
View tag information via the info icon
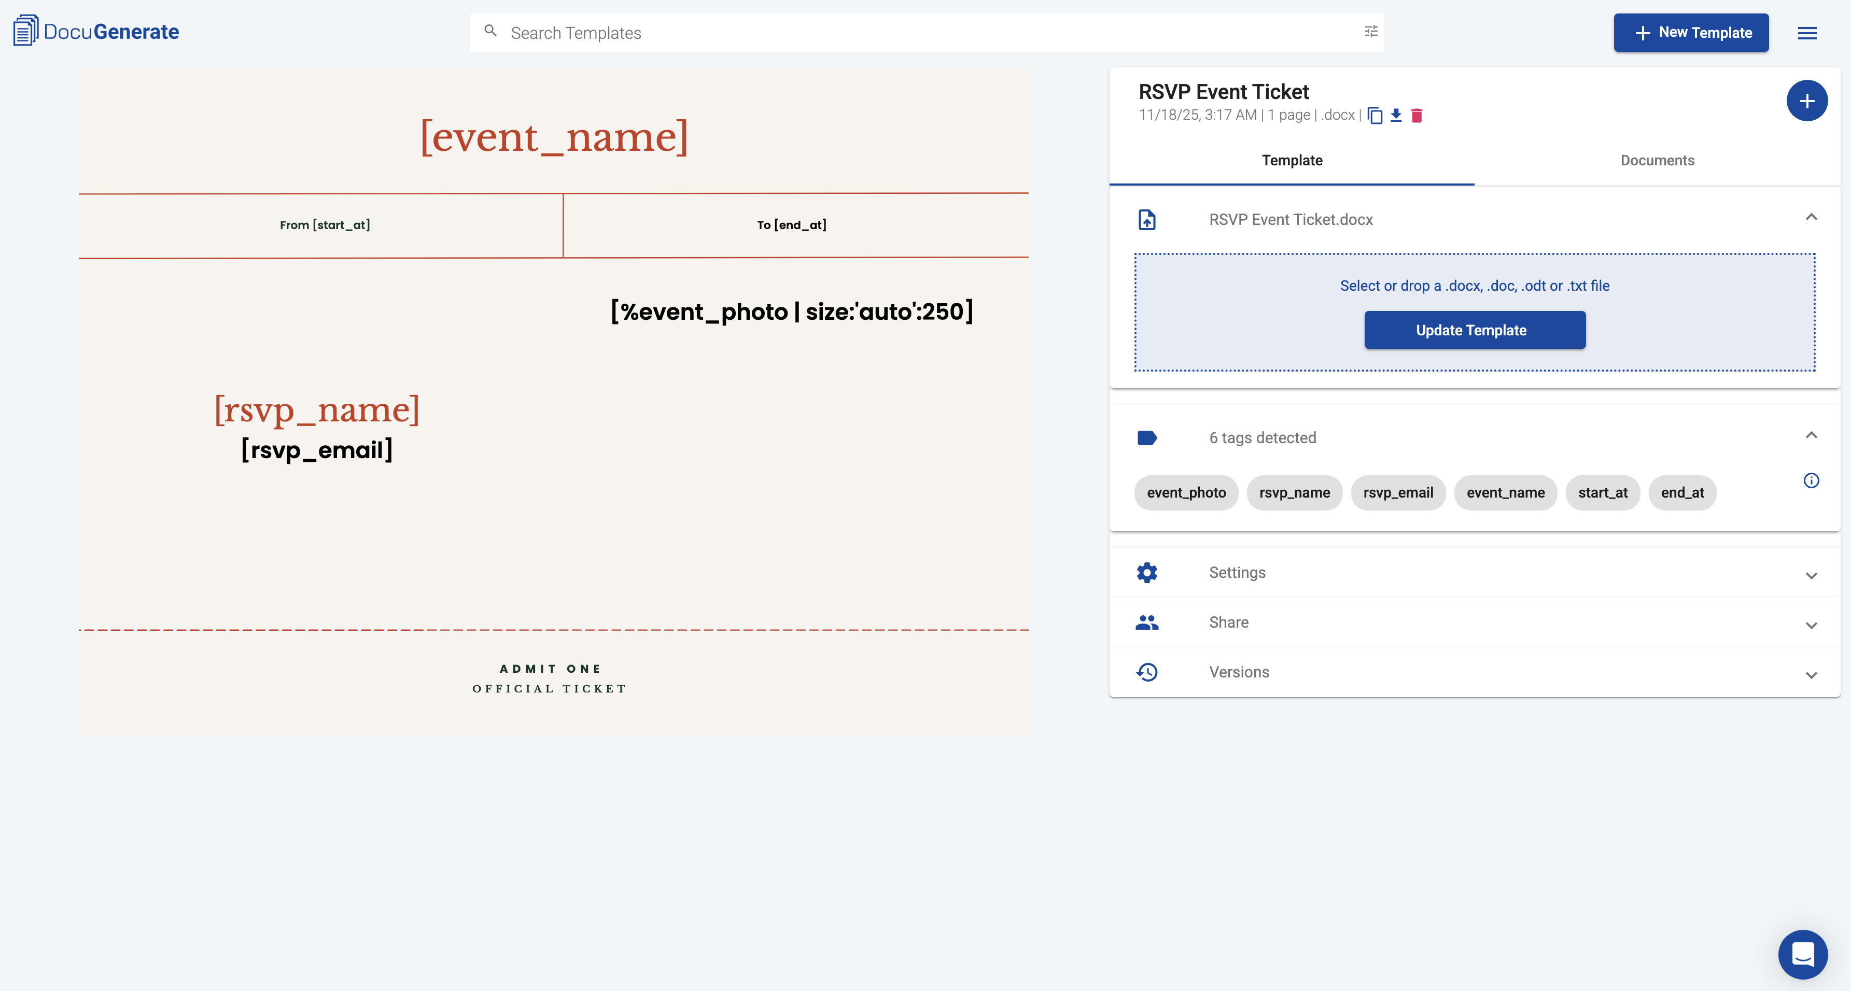click(x=1812, y=480)
